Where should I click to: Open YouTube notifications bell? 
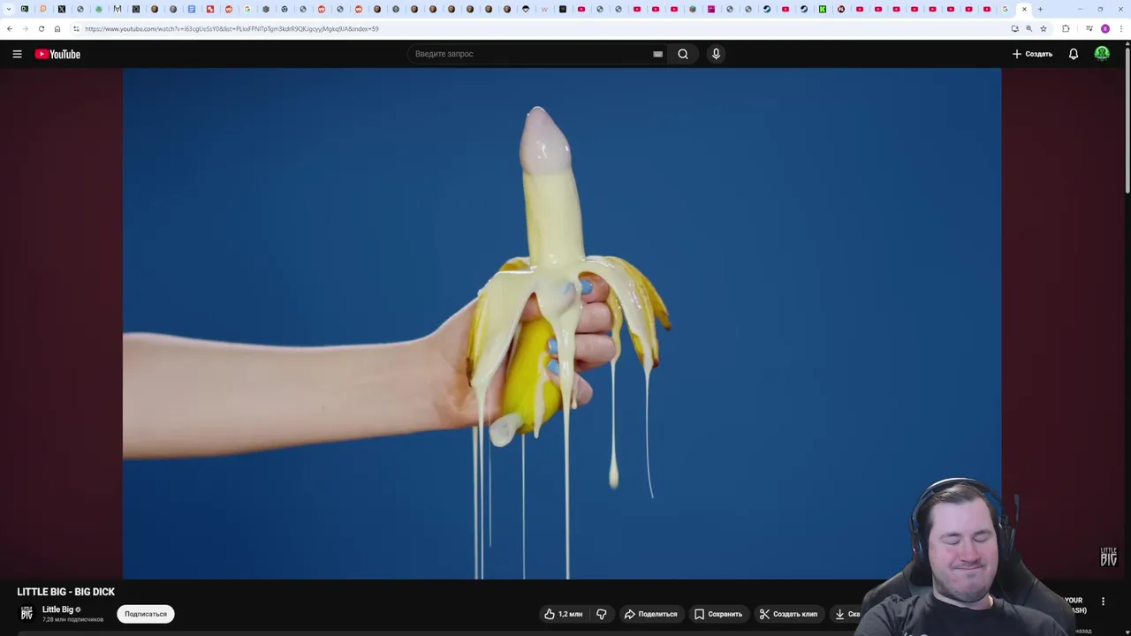click(x=1074, y=54)
